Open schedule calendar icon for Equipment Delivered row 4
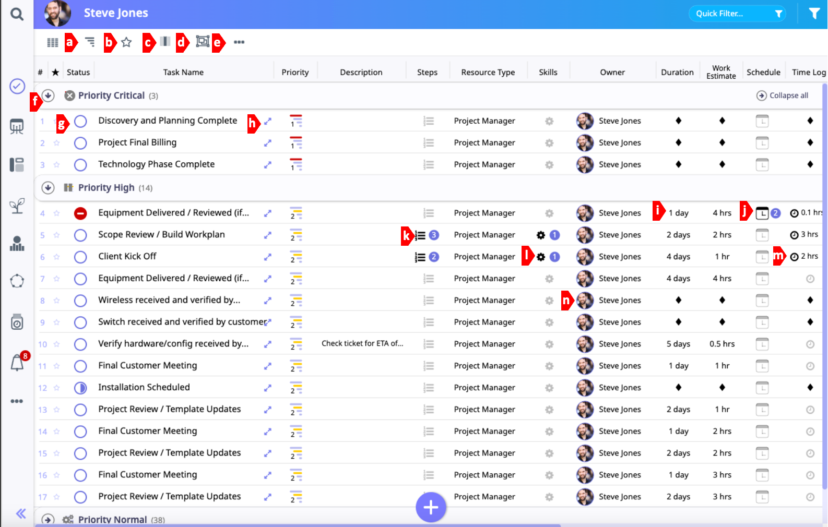Viewport: 828px width, 527px height. point(762,213)
